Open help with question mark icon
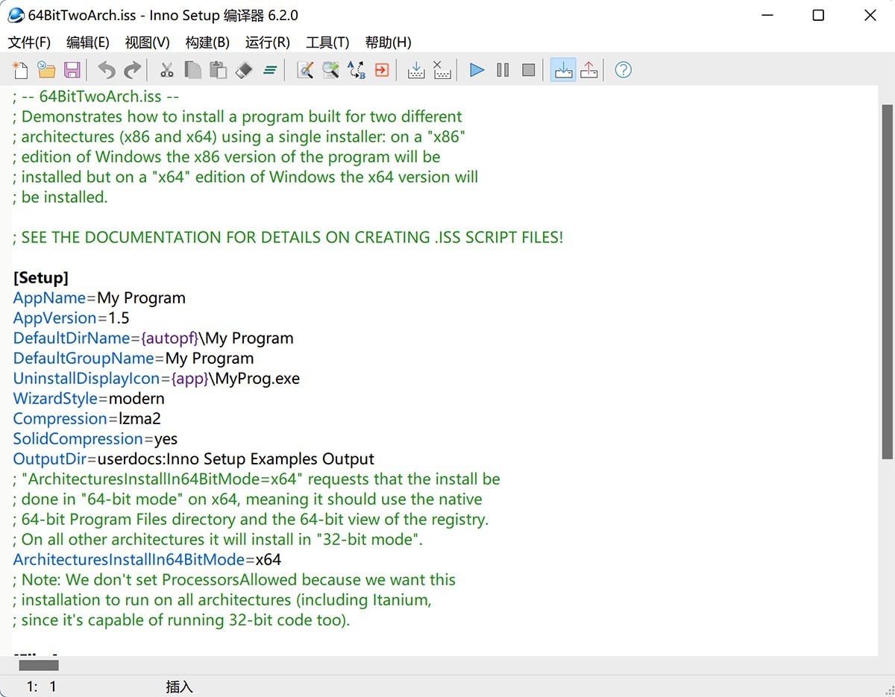 (x=624, y=70)
